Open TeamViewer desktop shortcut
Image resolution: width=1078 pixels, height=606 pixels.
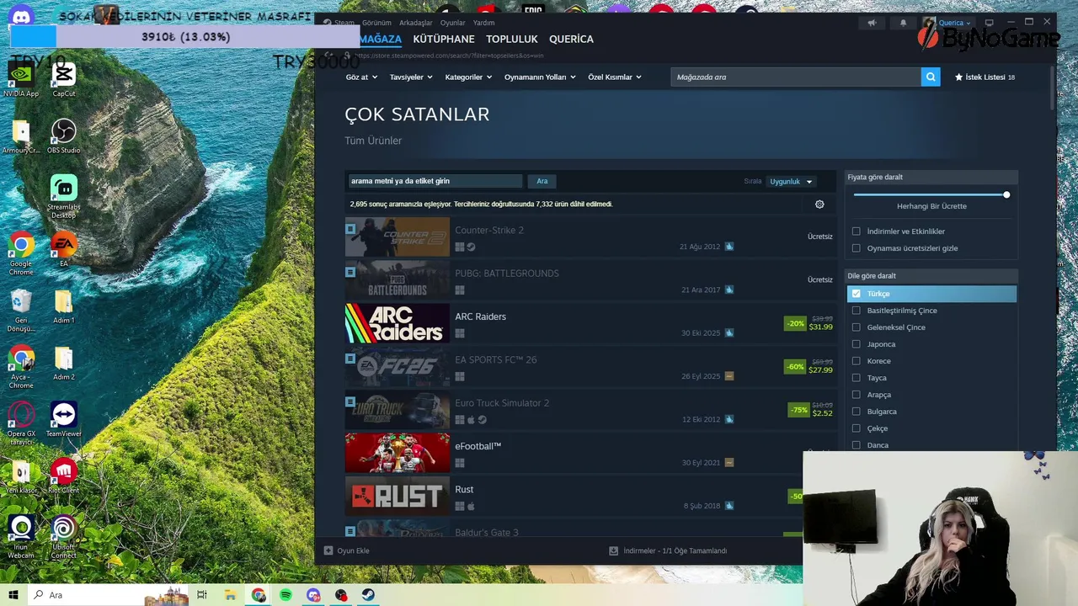(x=64, y=420)
